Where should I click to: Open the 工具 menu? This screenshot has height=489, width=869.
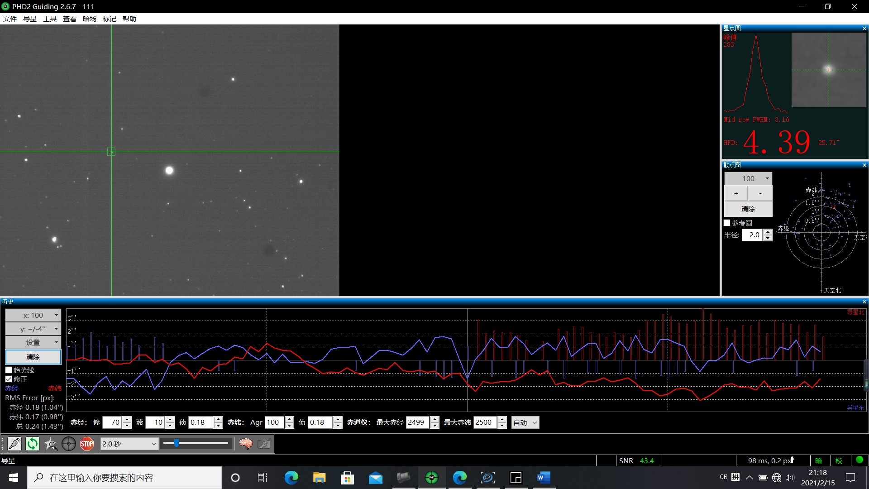[x=50, y=19]
